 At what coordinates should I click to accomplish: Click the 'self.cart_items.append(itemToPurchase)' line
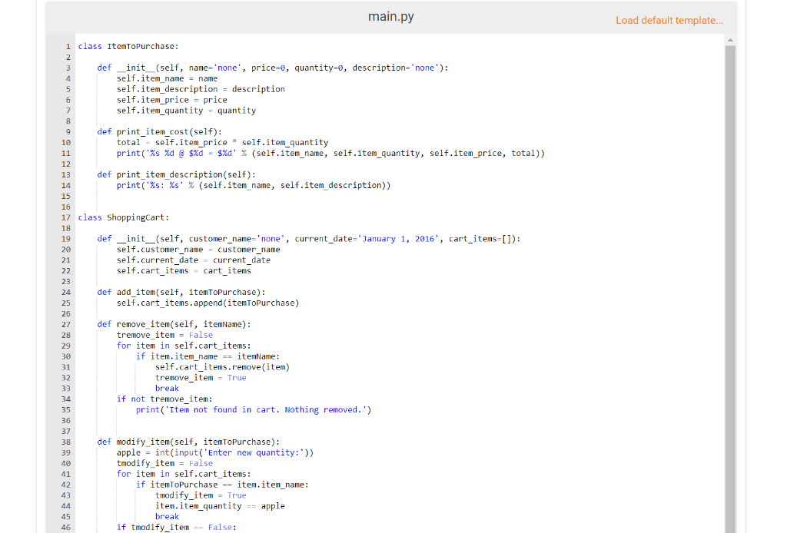point(208,303)
